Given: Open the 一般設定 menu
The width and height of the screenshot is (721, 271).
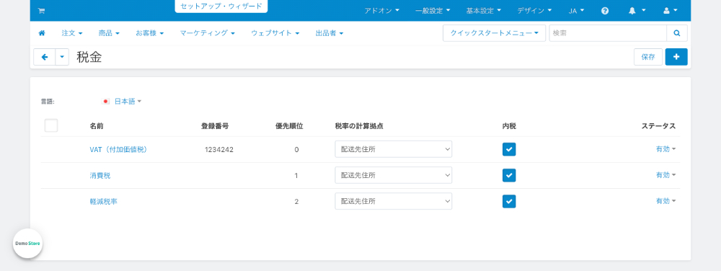Looking at the screenshot, I should point(433,11).
